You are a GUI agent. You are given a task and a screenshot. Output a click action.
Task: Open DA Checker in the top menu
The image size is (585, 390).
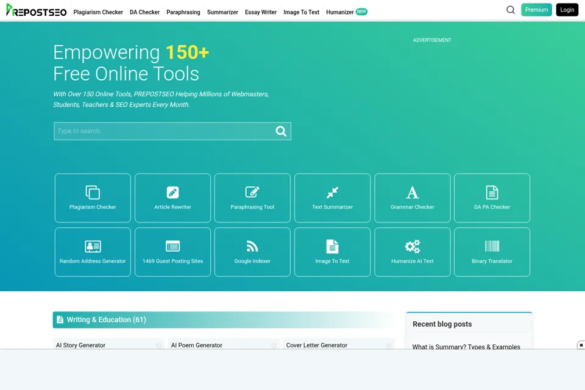click(144, 12)
